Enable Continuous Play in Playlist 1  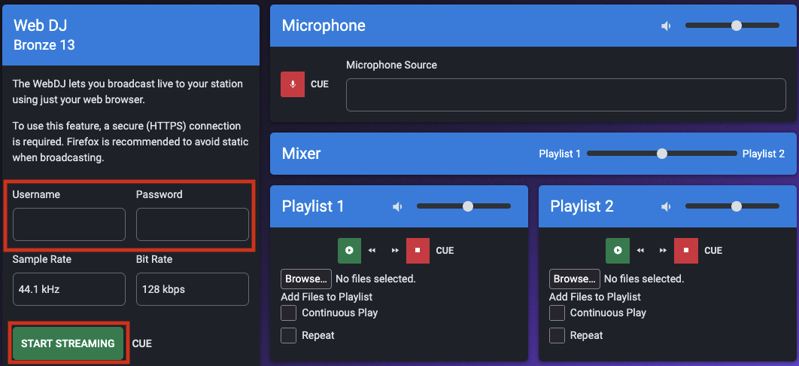point(288,313)
